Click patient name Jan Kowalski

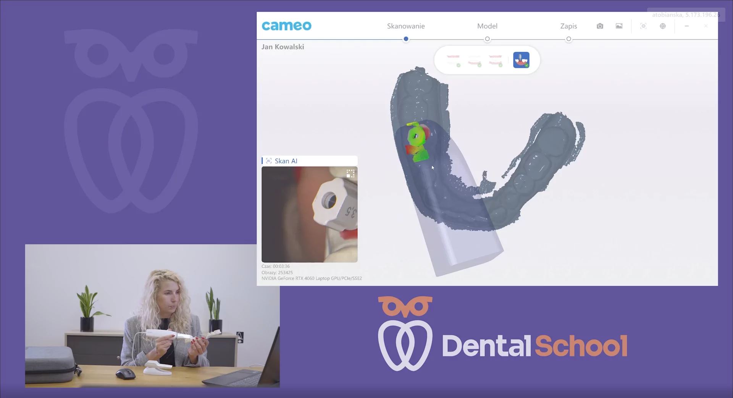pyautogui.click(x=283, y=46)
